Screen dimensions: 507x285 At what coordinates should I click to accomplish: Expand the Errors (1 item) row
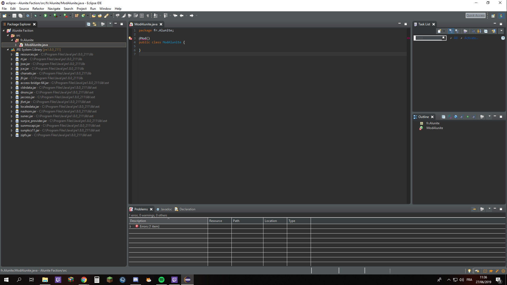coord(130,226)
